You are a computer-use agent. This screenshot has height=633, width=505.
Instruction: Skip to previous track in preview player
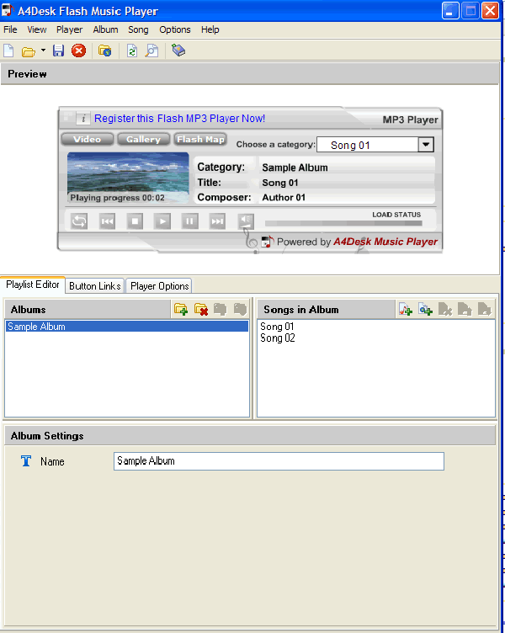click(x=107, y=221)
